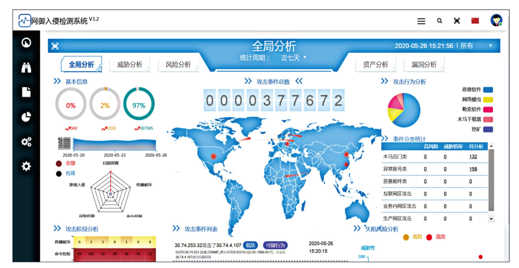Switch to the 资产分析 tab

(x=375, y=65)
